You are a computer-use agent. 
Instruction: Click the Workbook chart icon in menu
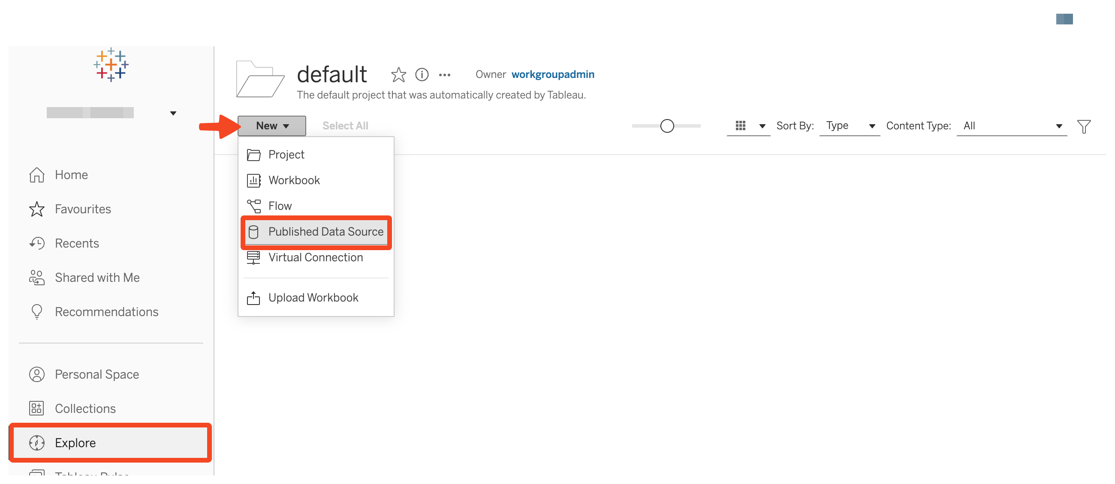pos(253,180)
